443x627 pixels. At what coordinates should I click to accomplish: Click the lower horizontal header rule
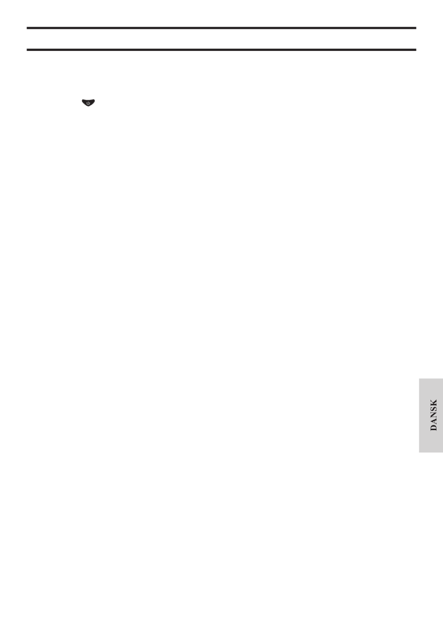click(221, 49)
